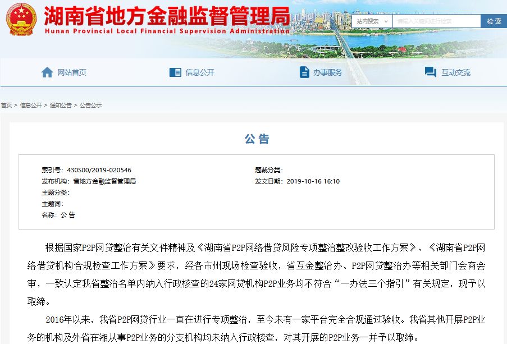Screen dimensions: 507x344
Task: Click the 首页 breadcrumb link
Action: (x=6, y=106)
